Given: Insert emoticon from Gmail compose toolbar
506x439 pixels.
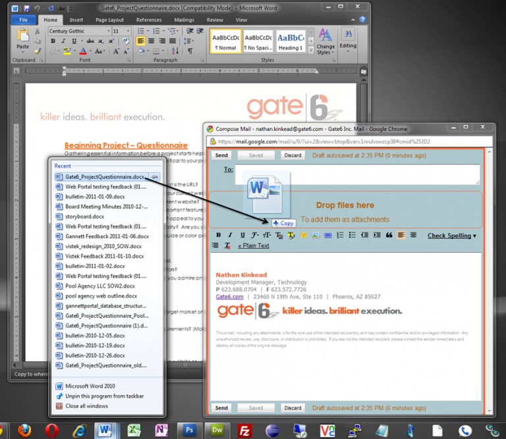Looking at the screenshot, I should point(304,235).
